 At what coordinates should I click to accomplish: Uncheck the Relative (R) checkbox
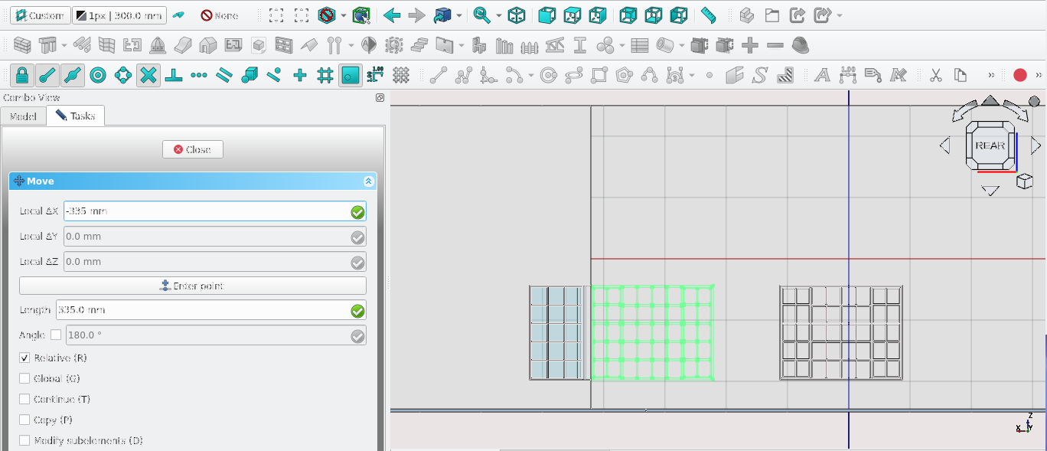tap(24, 358)
